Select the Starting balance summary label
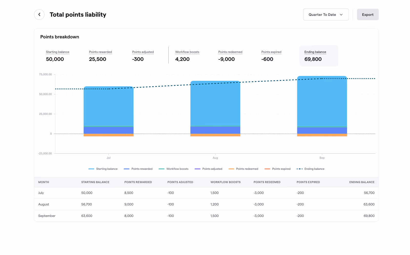The image size is (410, 255). [x=58, y=52]
